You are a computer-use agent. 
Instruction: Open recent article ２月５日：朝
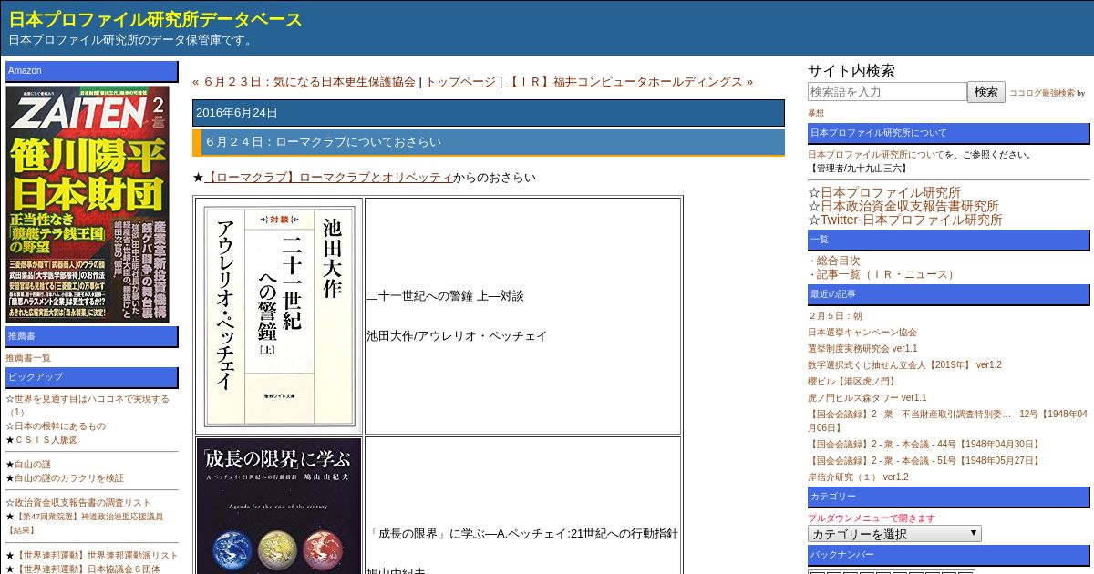835,316
